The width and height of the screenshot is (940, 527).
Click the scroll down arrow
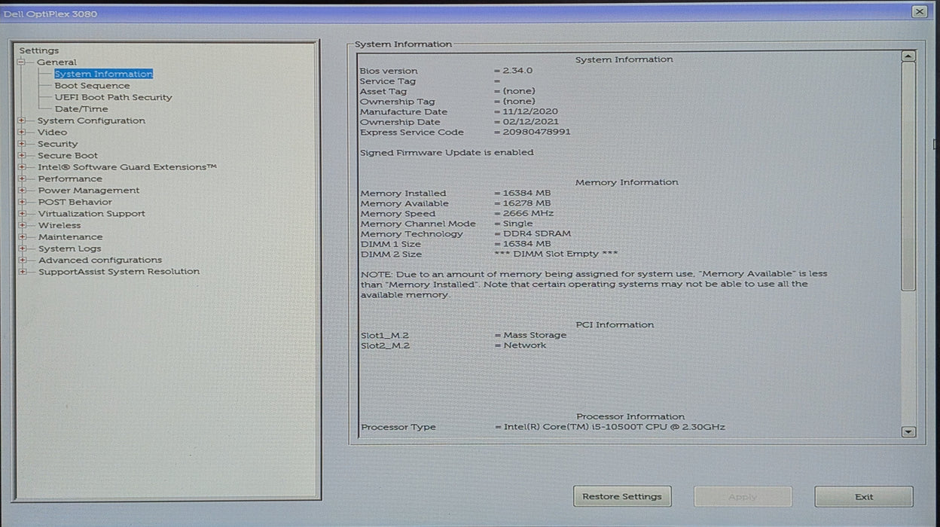(x=908, y=431)
